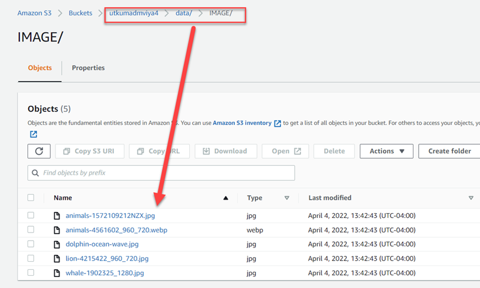Click the file icon beside dolphin-ocean-wave.jpg

pos(57,244)
